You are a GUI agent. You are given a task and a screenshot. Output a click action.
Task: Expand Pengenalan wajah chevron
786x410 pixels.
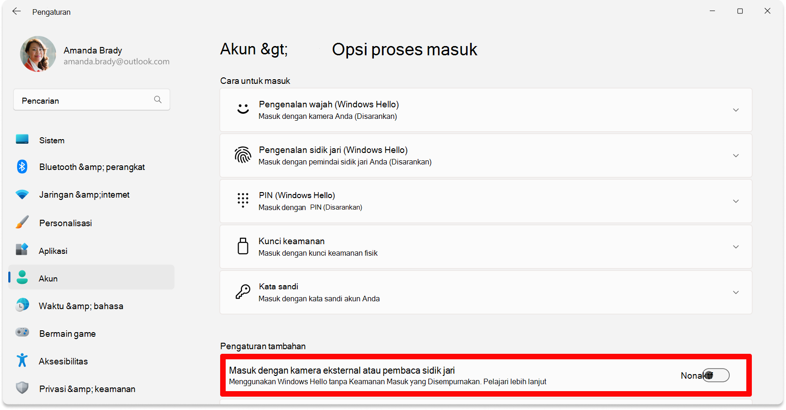pyautogui.click(x=736, y=110)
